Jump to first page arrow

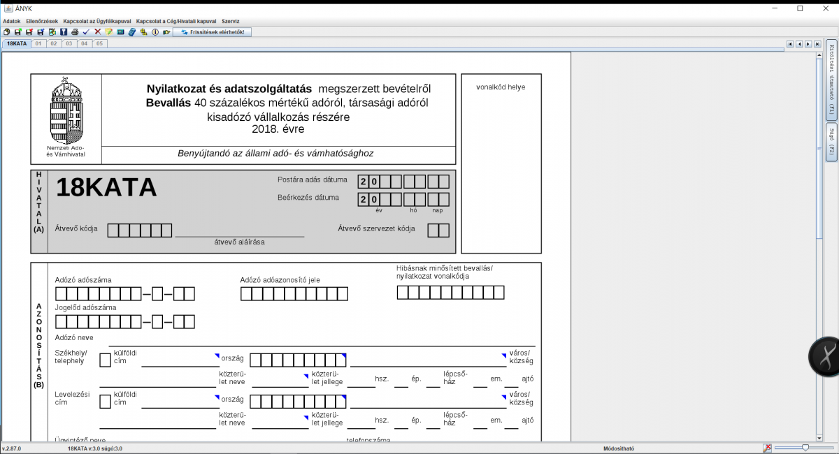790,43
